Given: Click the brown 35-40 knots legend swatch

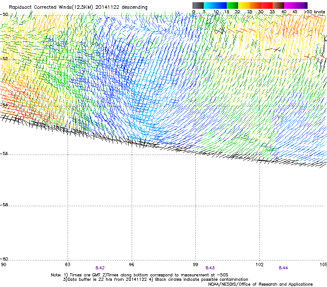Looking at the screenshot, I should click(278, 5).
